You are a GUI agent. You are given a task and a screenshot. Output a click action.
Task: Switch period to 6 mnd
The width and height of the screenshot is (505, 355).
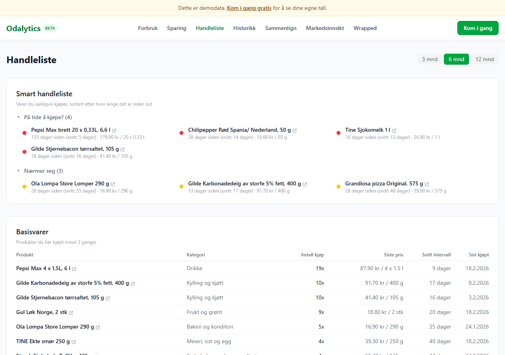(x=456, y=59)
